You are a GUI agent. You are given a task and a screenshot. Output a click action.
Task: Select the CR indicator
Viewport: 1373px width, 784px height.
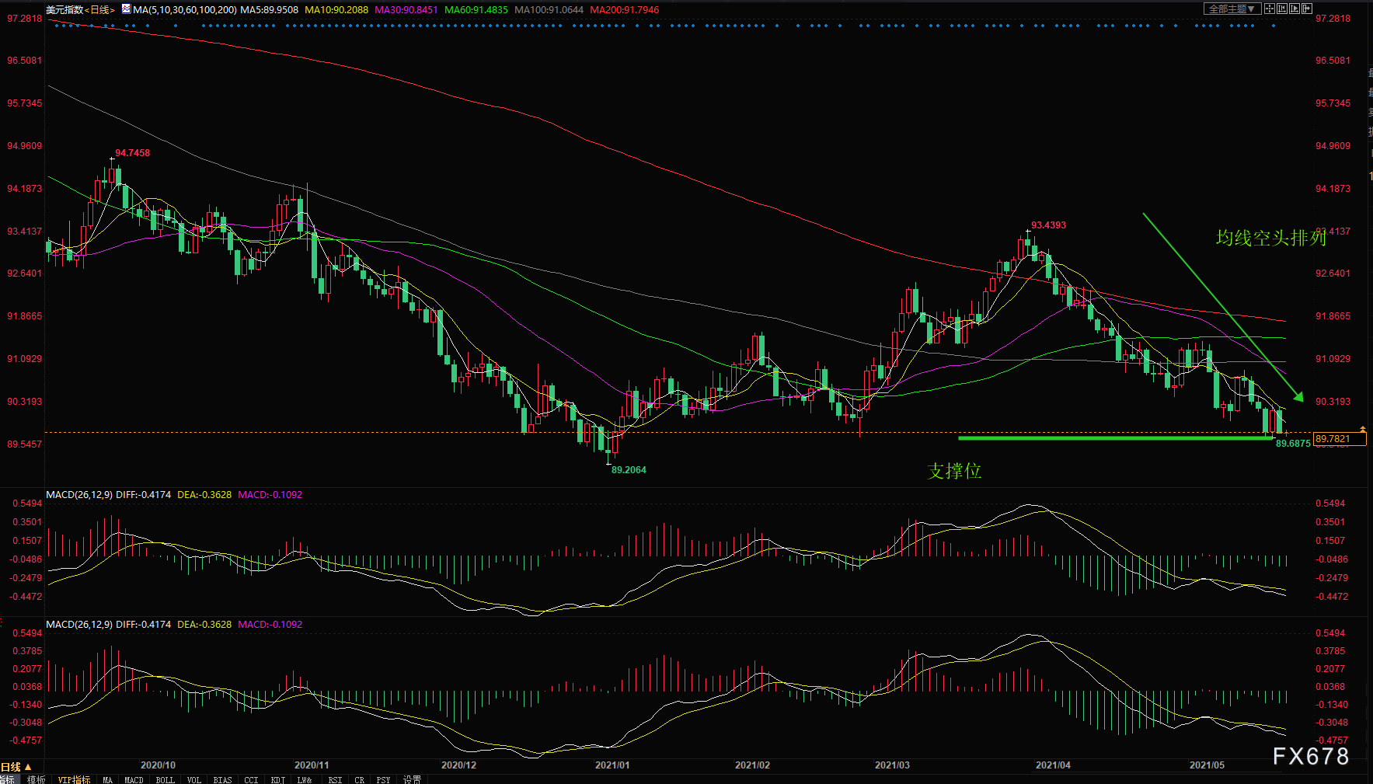click(359, 779)
